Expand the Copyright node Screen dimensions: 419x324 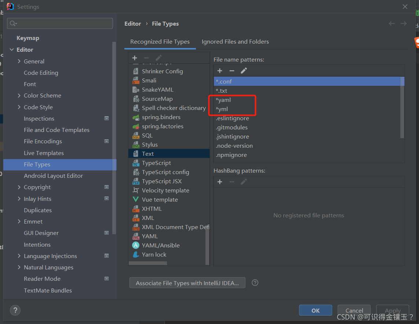click(19, 187)
